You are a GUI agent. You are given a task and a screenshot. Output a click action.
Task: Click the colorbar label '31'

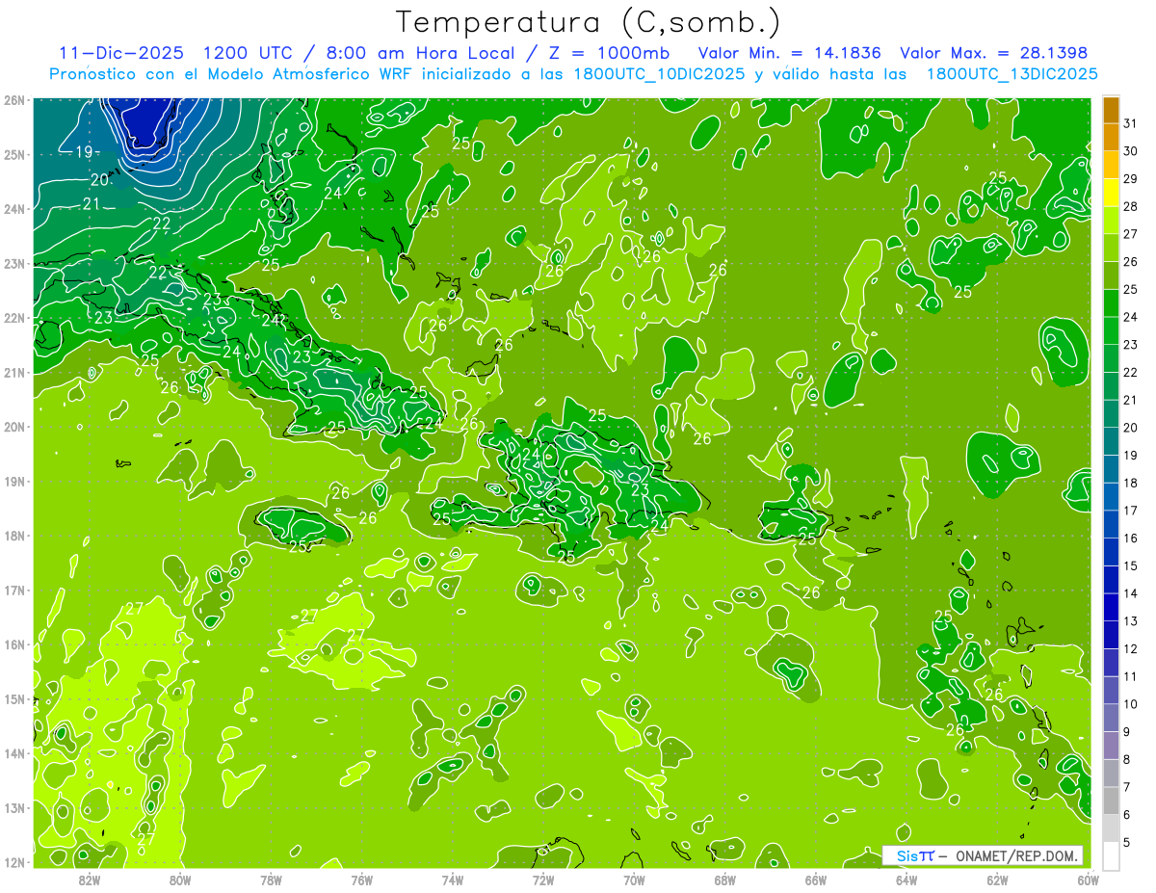pyautogui.click(x=1131, y=123)
